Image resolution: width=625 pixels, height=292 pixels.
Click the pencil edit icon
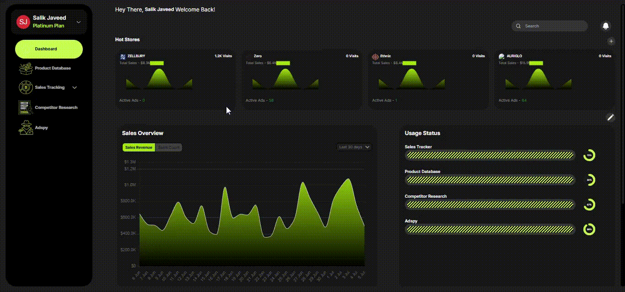point(610,118)
